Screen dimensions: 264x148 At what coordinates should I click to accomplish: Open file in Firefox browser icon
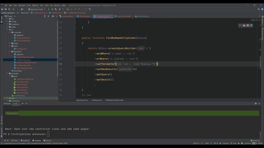click(247, 25)
